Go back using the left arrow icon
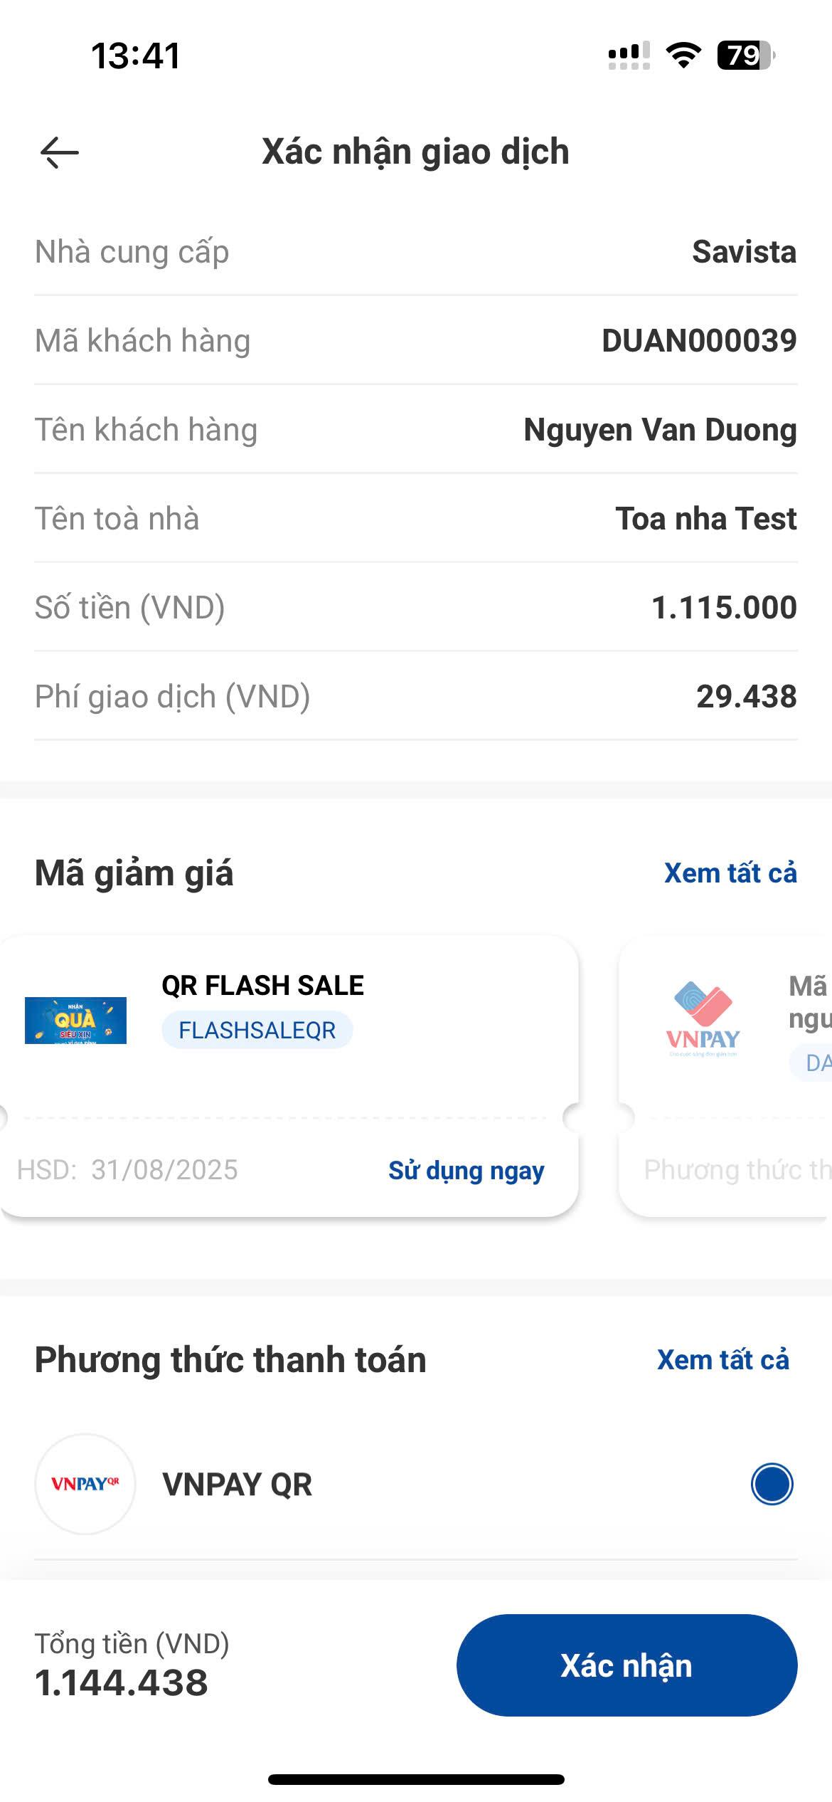832x1802 pixels. [x=60, y=152]
